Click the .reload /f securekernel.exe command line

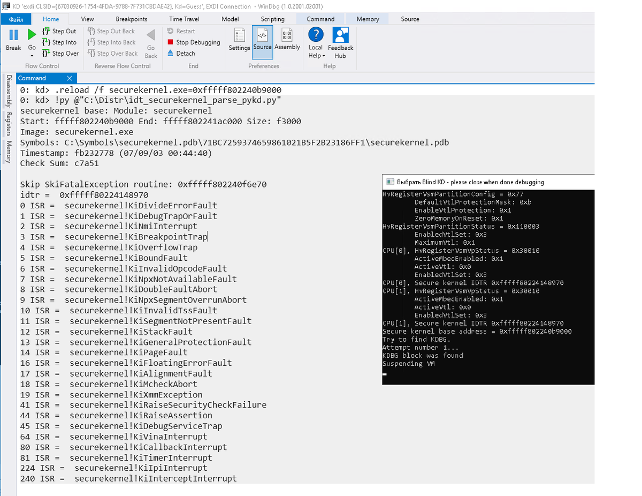[151, 90]
